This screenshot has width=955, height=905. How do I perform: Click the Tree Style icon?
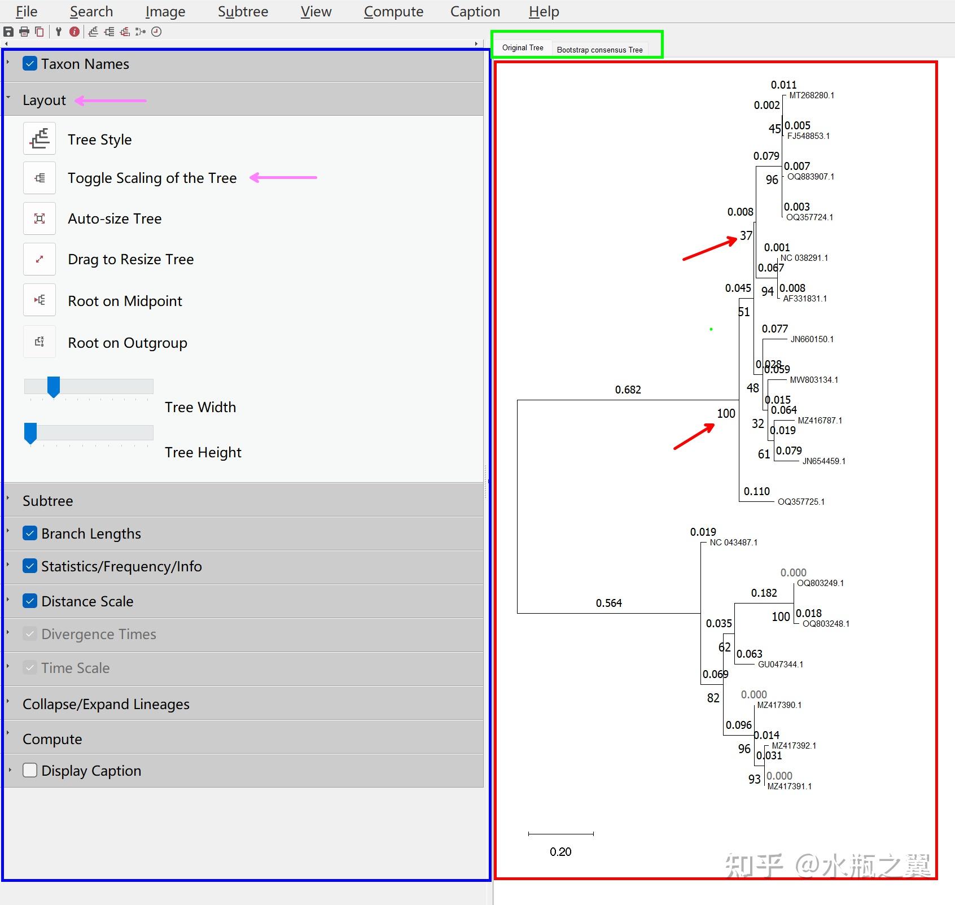click(x=40, y=138)
